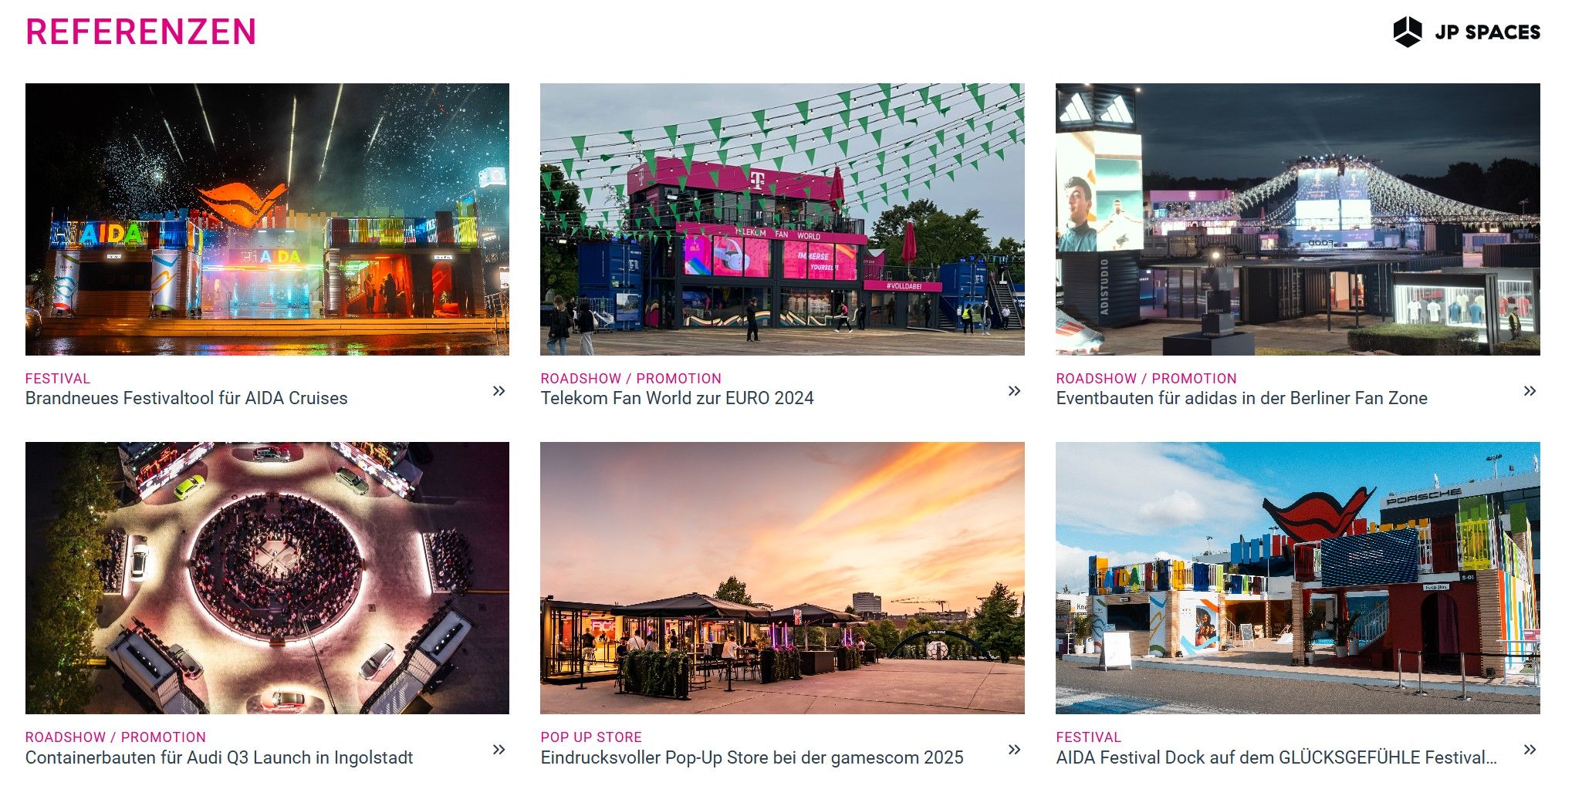Open the Telekom Fan World magenta container photo
1582x796 pixels.
coord(783,219)
